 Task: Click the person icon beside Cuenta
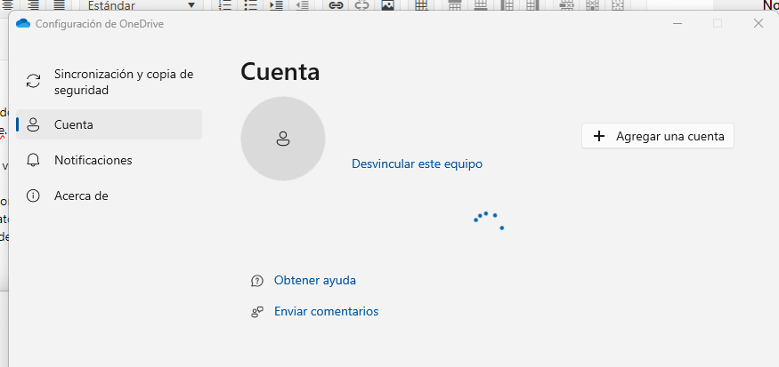33,124
